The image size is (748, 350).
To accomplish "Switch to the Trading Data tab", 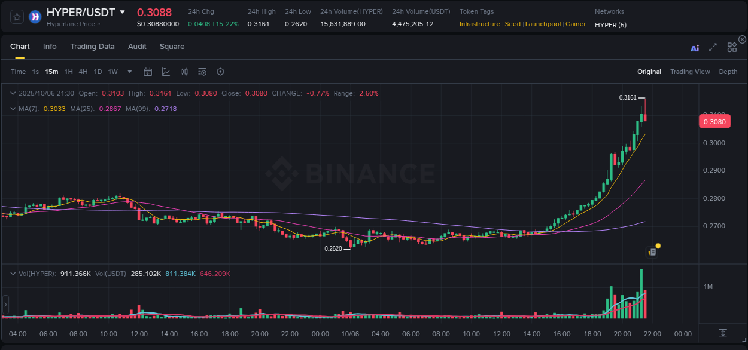I will [x=92, y=46].
